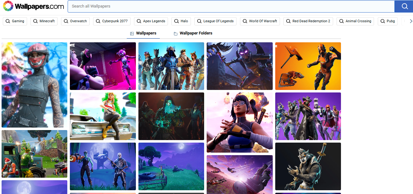The width and height of the screenshot is (413, 194).
Task: Click the magnifier icon in Pubg chip
Action: [382, 21]
